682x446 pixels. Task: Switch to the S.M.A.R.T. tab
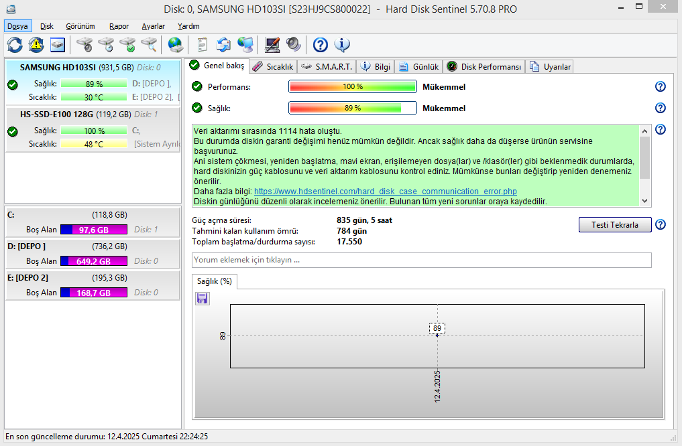[x=327, y=66]
